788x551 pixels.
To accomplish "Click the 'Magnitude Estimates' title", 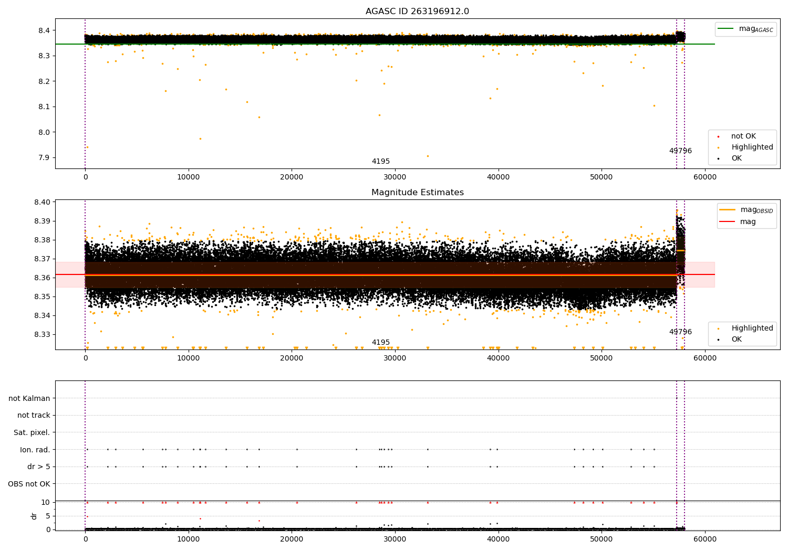I will (417, 193).
